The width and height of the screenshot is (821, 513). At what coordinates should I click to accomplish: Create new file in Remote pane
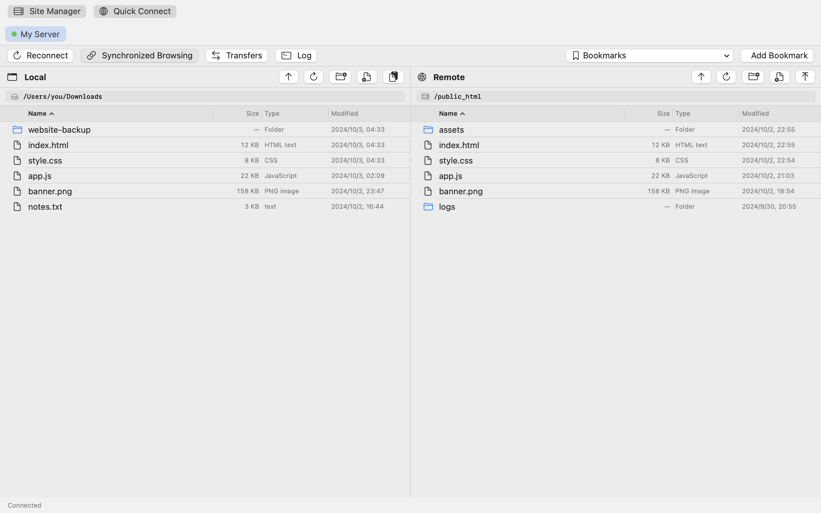780,77
